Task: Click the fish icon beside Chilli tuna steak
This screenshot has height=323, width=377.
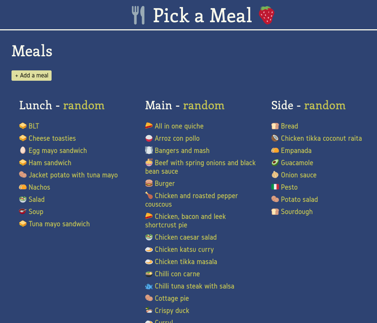Action: pos(149,286)
